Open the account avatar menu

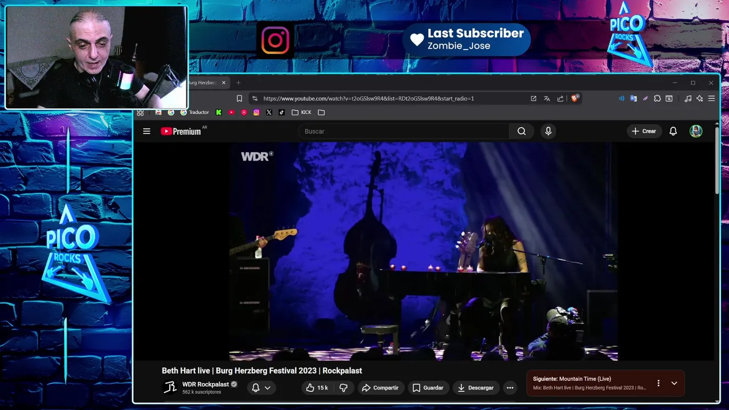pyautogui.click(x=696, y=131)
